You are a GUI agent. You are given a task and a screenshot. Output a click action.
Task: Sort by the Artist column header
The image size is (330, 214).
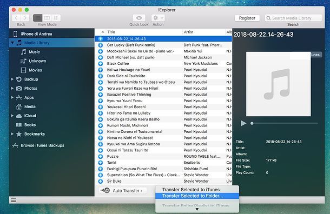pyautogui.click(x=189, y=32)
